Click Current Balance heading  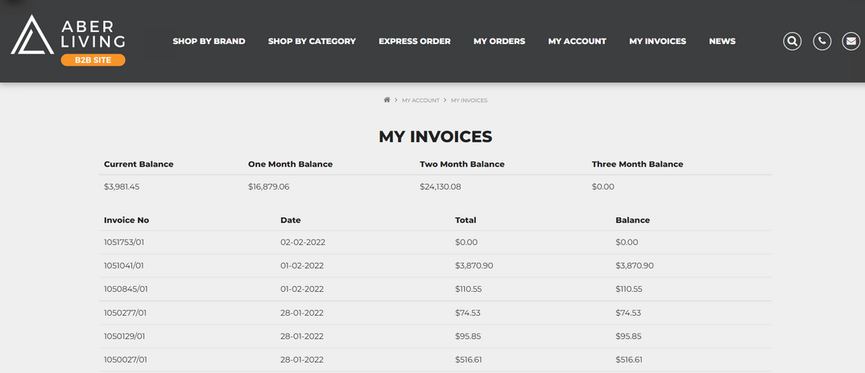point(139,164)
